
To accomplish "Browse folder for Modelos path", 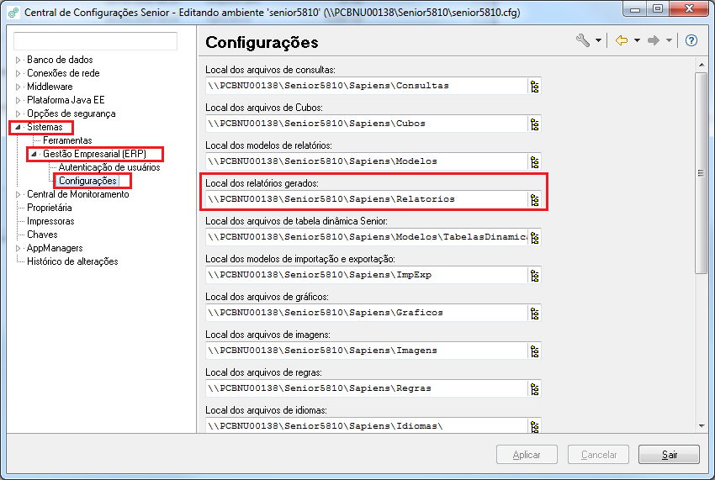I will pos(533,161).
